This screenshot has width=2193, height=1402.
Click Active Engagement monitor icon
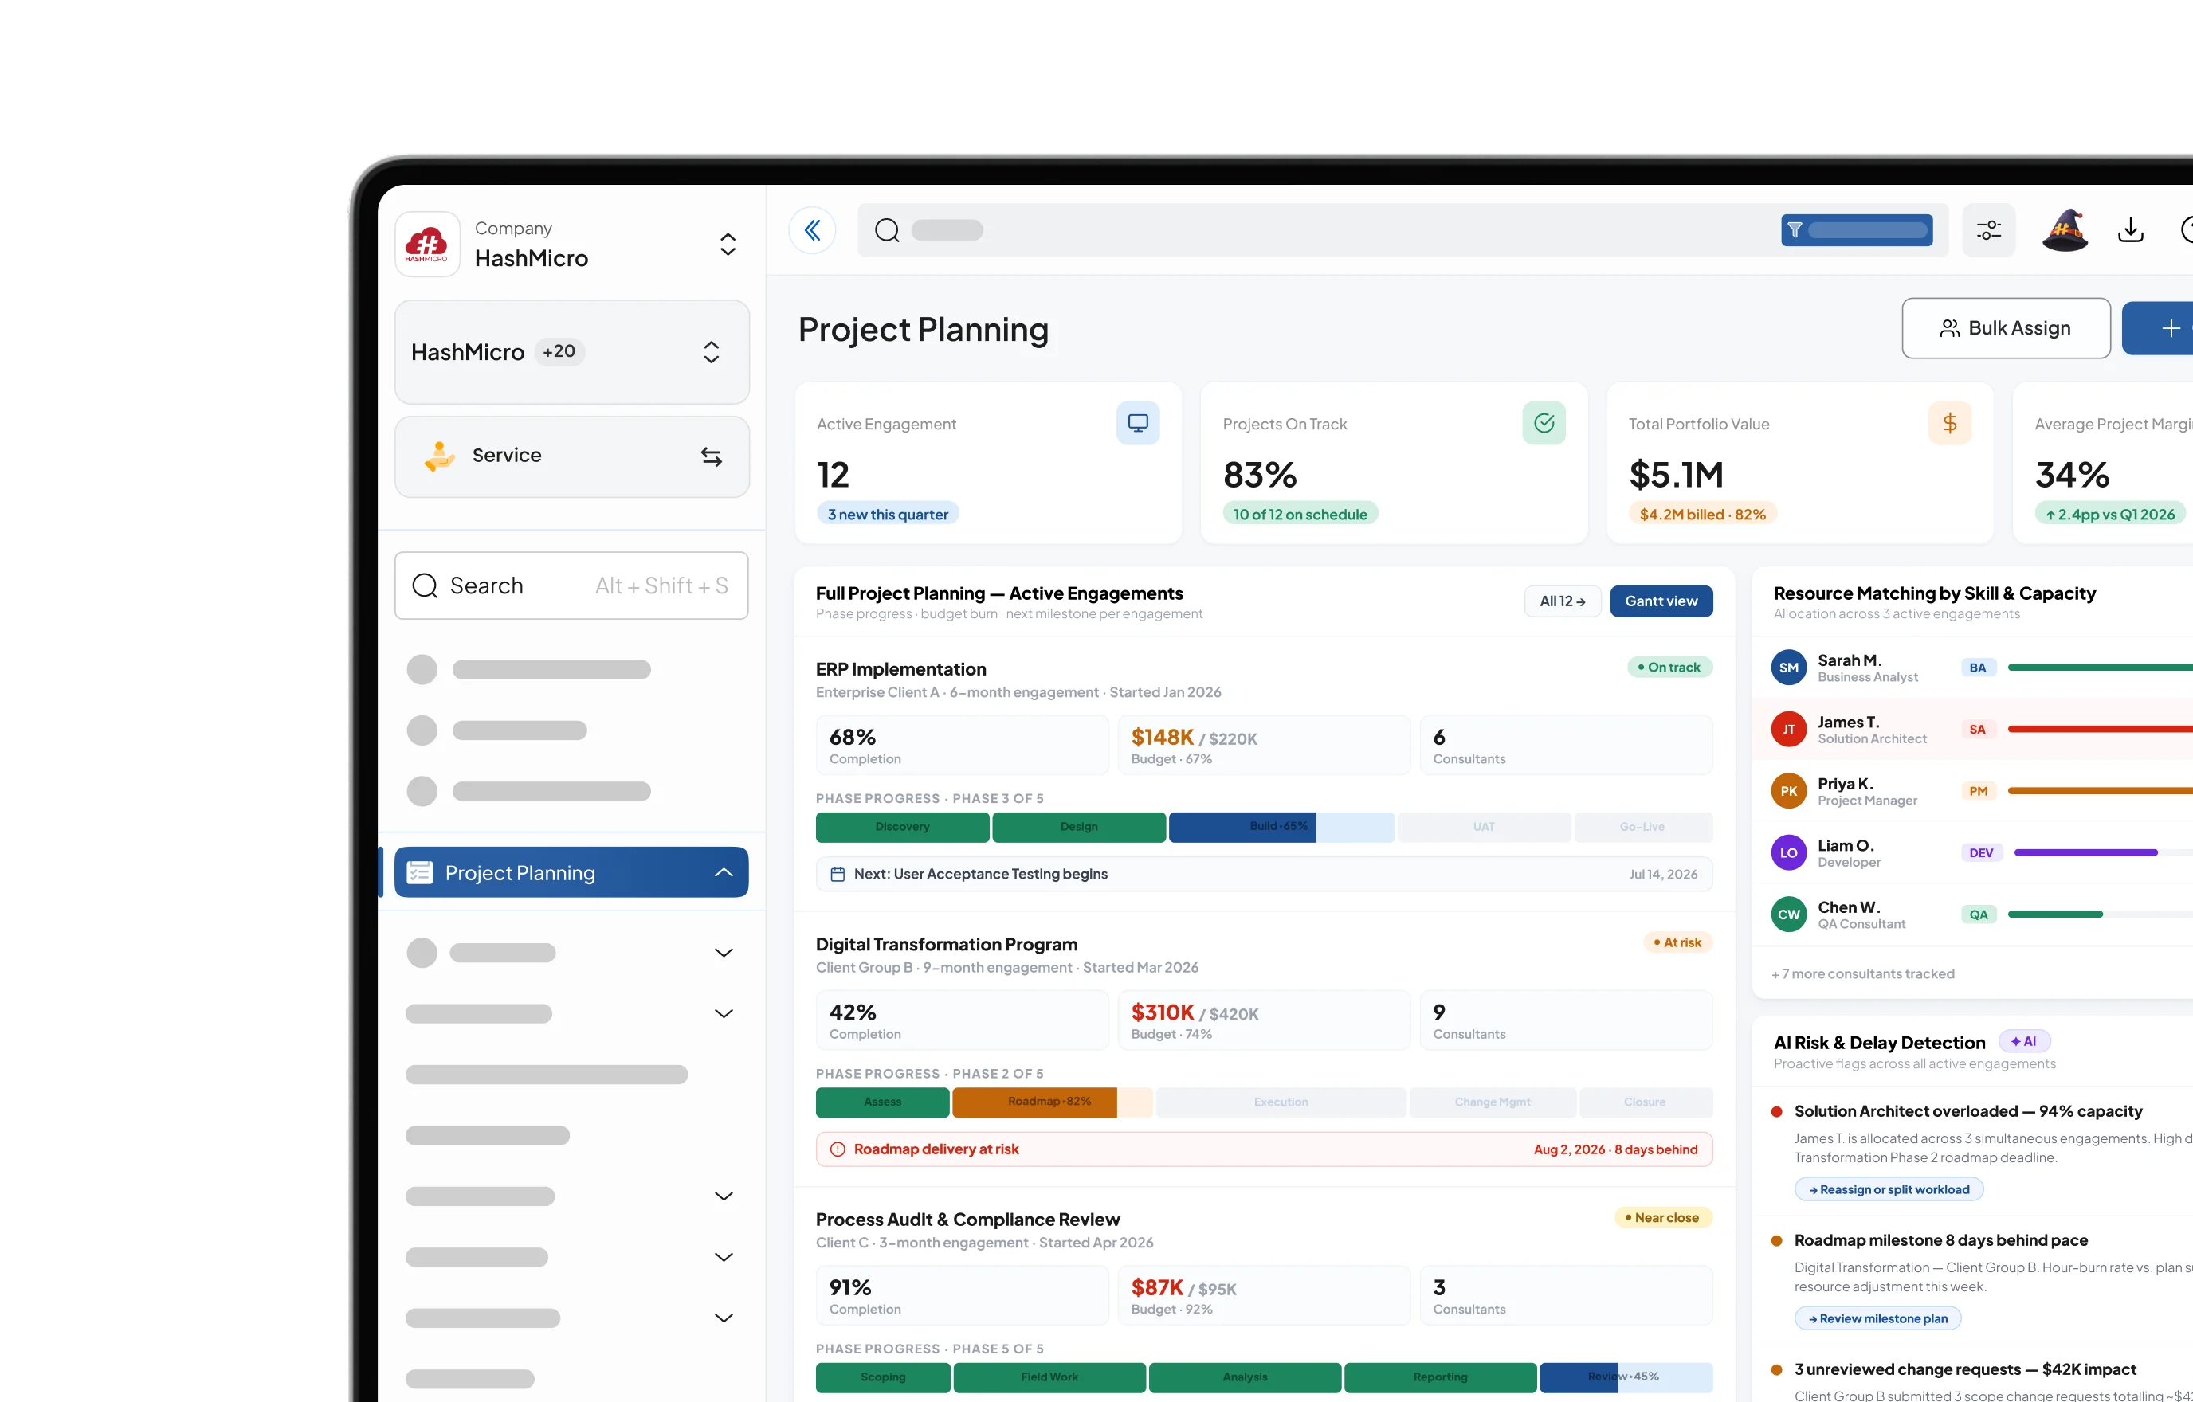pos(1137,423)
